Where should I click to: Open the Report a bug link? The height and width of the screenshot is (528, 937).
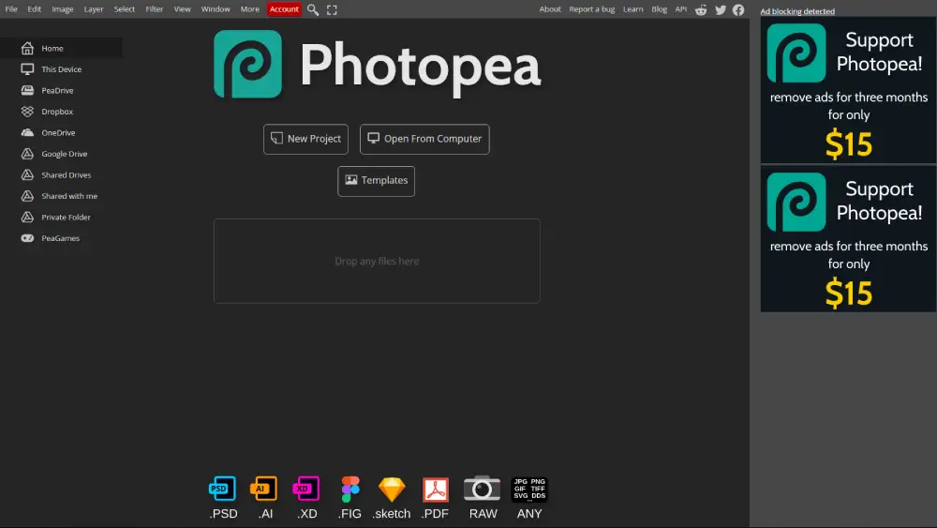[591, 9]
